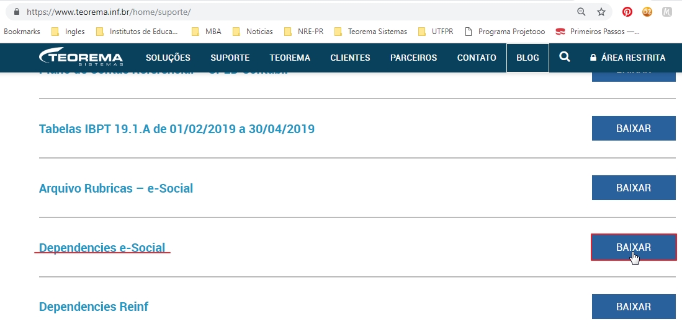
Task: Open the NRE-PR bookmark folder
Action: 303,31
